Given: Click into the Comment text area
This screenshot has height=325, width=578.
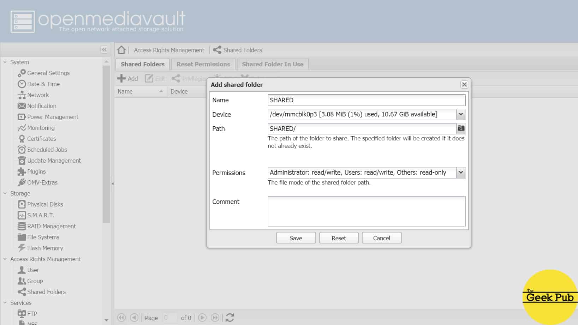Looking at the screenshot, I should pyautogui.click(x=367, y=211).
